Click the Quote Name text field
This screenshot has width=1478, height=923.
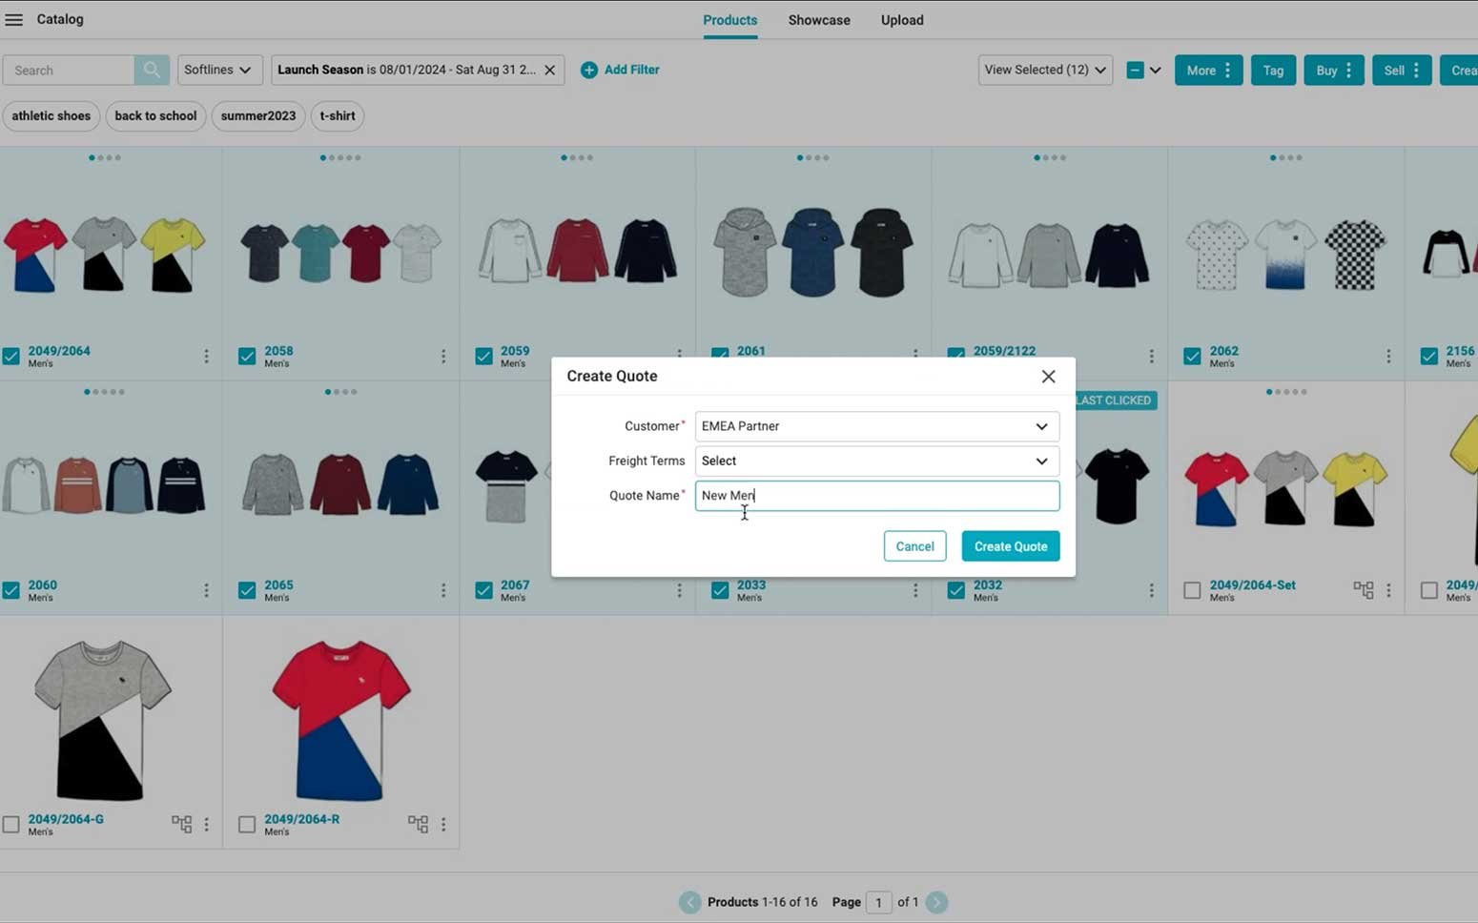pyautogui.click(x=876, y=496)
